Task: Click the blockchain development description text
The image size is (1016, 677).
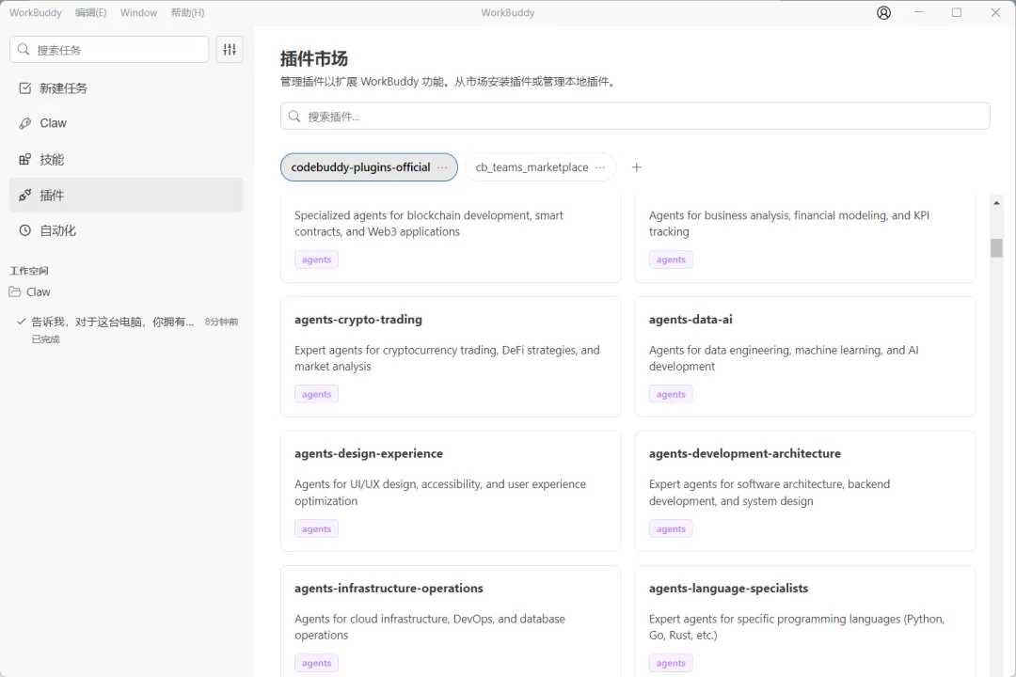Action: [429, 224]
